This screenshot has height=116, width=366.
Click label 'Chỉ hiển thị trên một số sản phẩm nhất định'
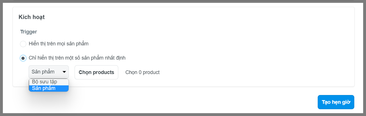[77, 58]
